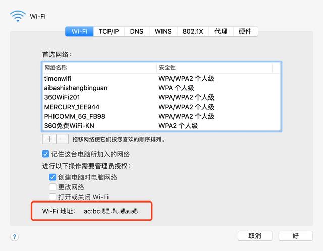The height and width of the screenshot is (251, 323).
Task: Switch to the Wi-Fi tab
Action: pos(79,31)
